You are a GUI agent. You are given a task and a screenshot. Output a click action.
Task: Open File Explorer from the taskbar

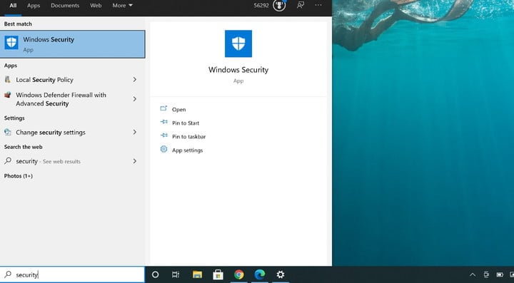pos(197,274)
